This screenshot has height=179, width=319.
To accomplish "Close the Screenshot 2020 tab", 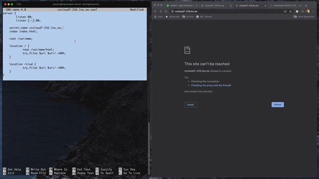I will pyautogui.click(x=300, y=5).
